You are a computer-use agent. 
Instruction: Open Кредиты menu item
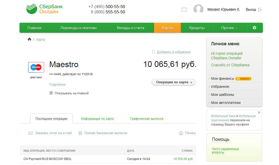point(197,28)
